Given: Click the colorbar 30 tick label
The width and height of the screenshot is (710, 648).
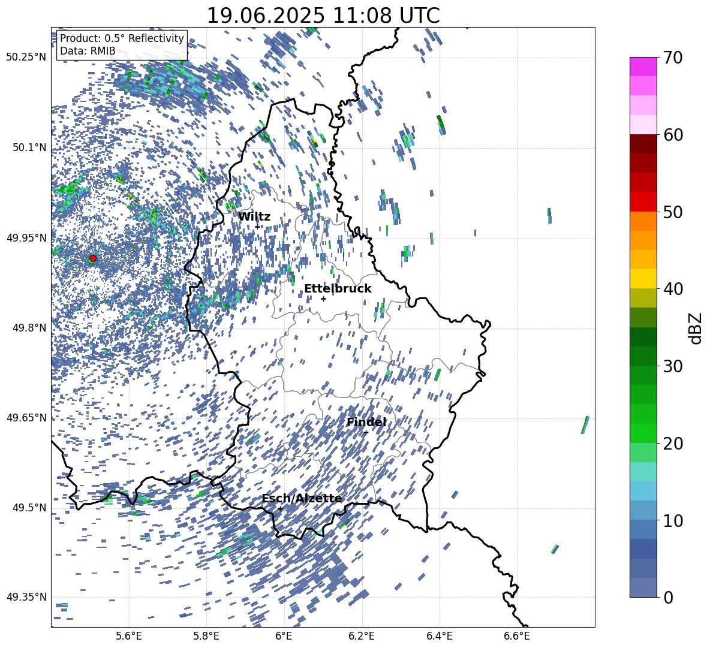Looking at the screenshot, I should point(673,366).
